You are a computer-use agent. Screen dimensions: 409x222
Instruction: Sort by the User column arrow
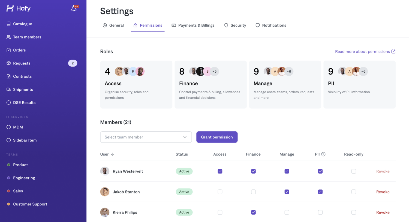coord(112,154)
